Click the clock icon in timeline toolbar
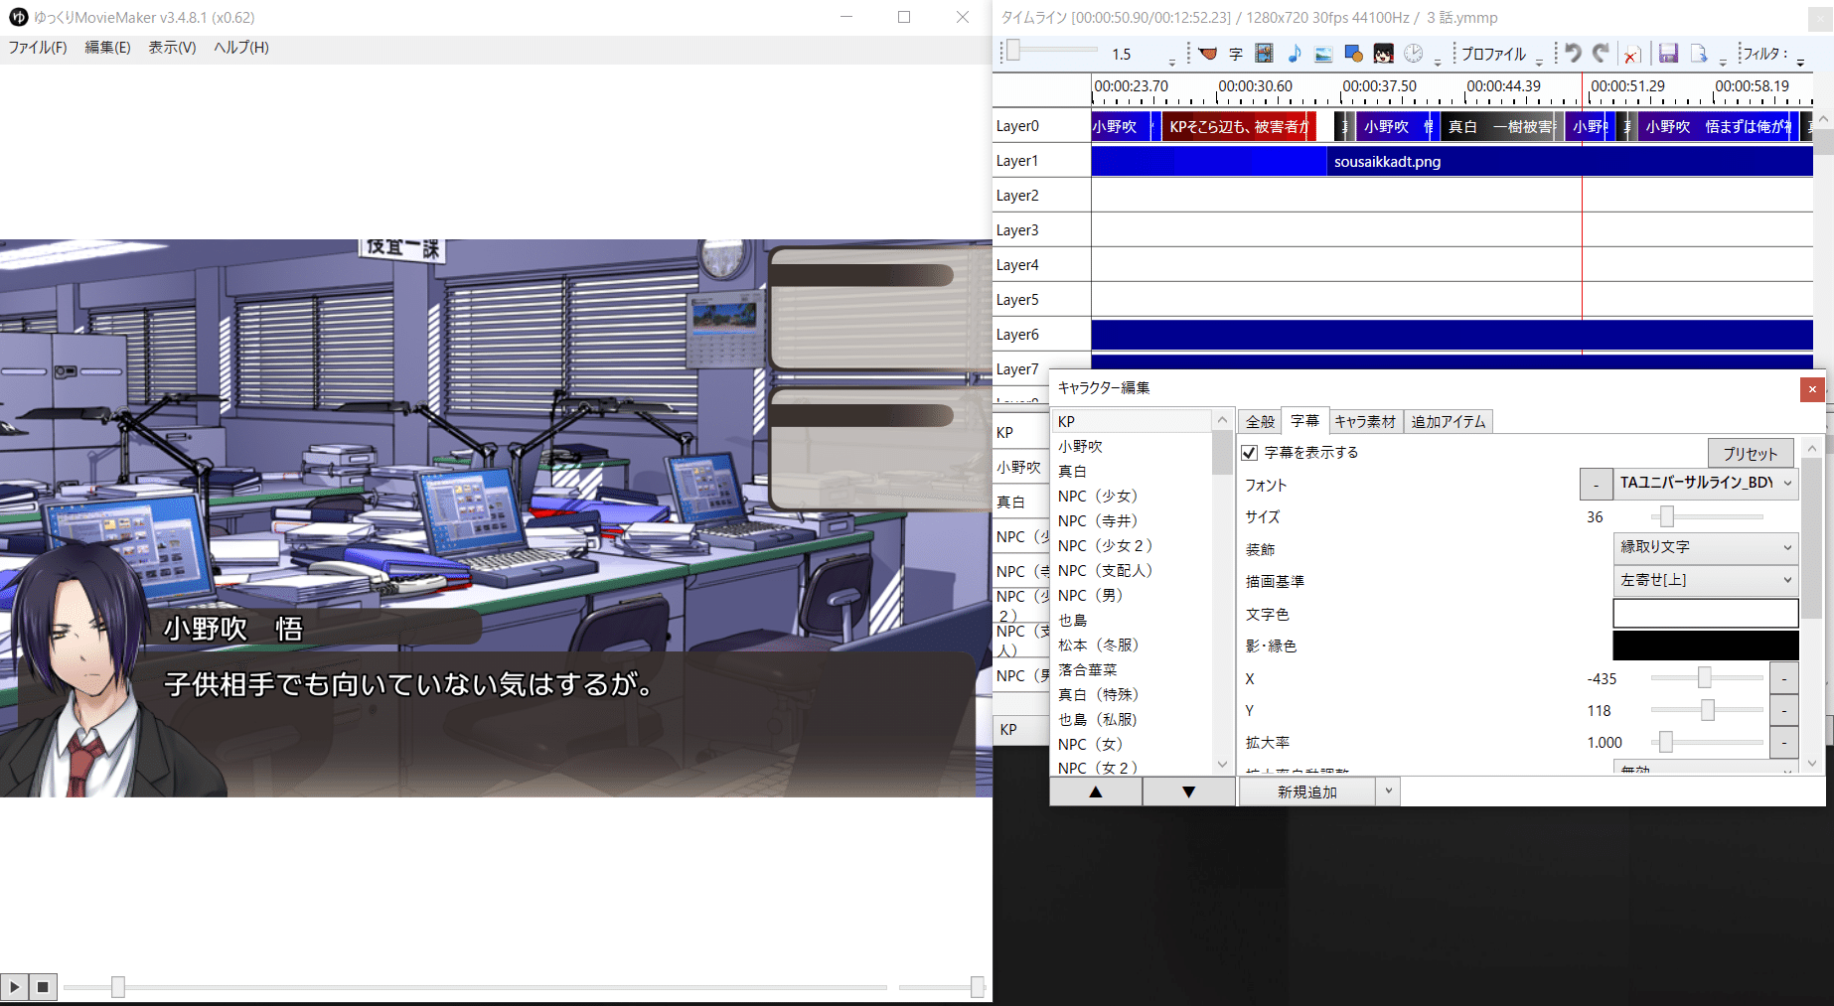 (1413, 54)
